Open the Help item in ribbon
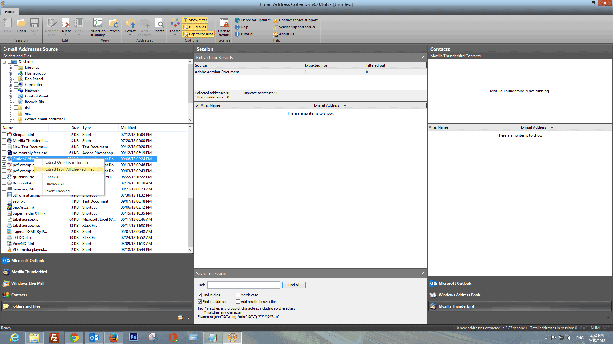 point(242,27)
